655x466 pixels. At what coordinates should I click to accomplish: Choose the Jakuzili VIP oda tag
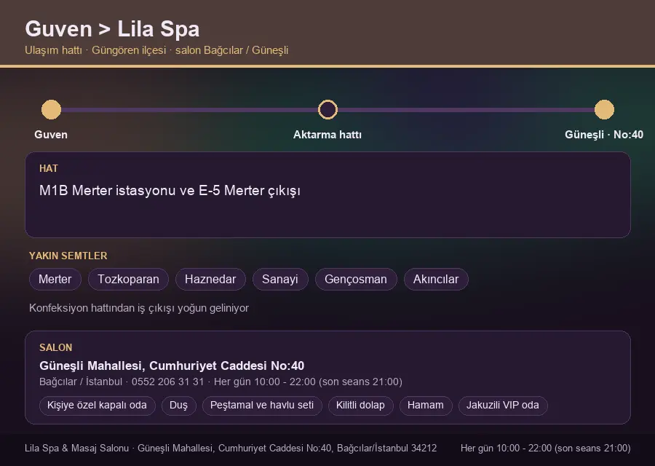[x=503, y=406]
